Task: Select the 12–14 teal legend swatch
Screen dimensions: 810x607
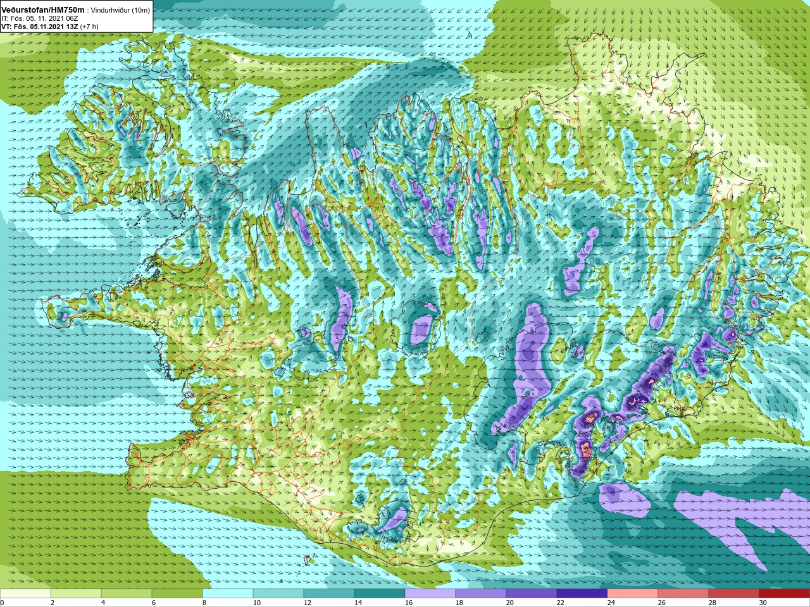Action: (x=329, y=594)
